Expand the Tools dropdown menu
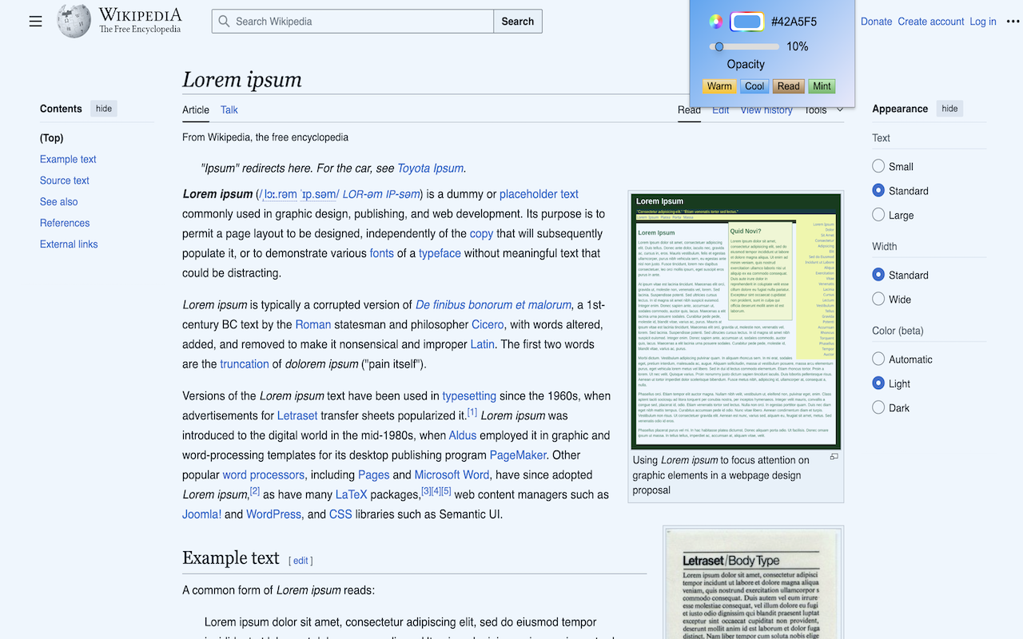1023x639 pixels. click(x=824, y=110)
